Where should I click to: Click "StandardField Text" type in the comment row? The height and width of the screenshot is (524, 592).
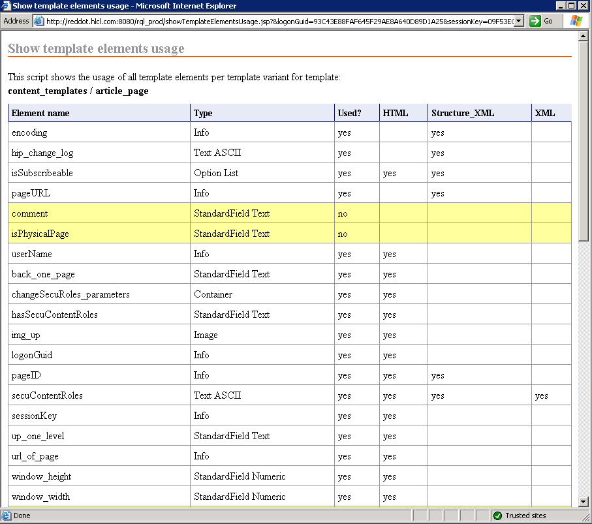tap(232, 213)
